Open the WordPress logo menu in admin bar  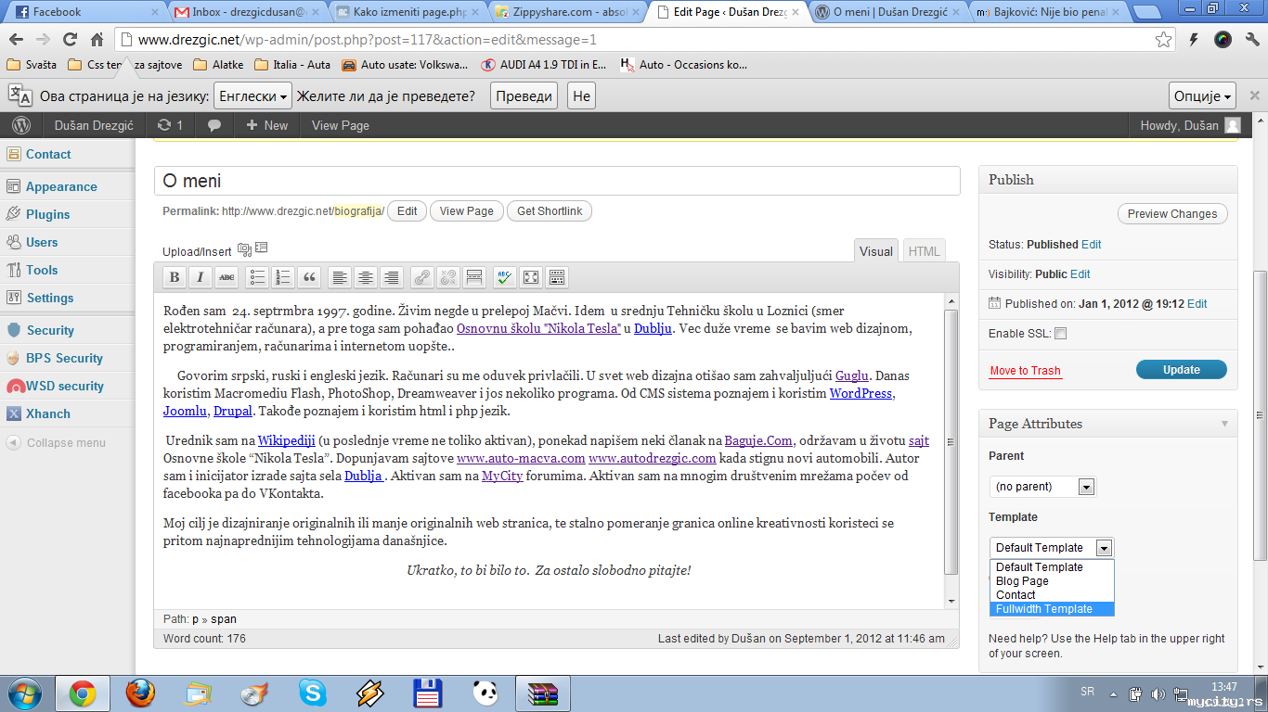pyautogui.click(x=21, y=125)
